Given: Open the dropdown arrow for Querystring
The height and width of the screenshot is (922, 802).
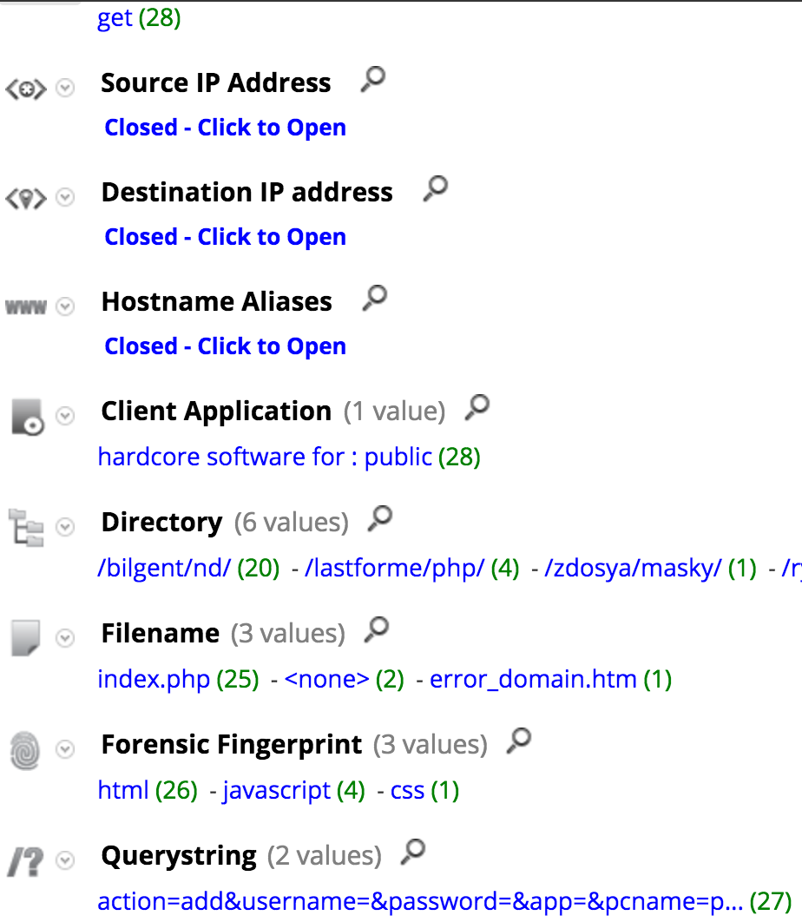Looking at the screenshot, I should (65, 860).
